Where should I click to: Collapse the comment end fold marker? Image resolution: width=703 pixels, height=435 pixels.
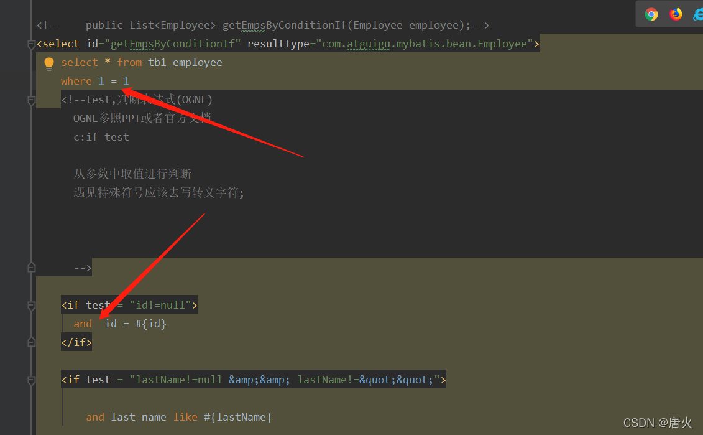pyautogui.click(x=31, y=268)
